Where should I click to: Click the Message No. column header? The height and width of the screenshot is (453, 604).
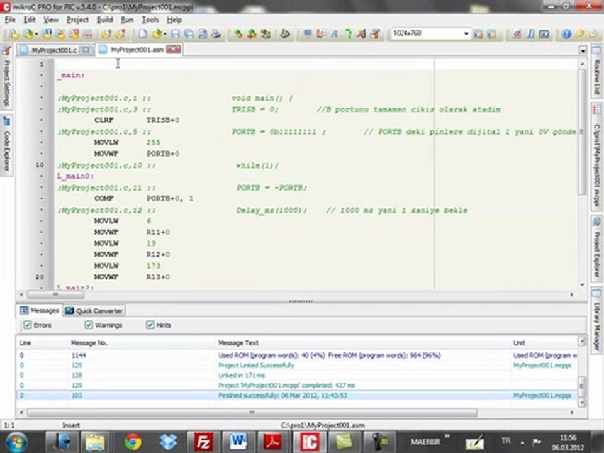point(89,343)
